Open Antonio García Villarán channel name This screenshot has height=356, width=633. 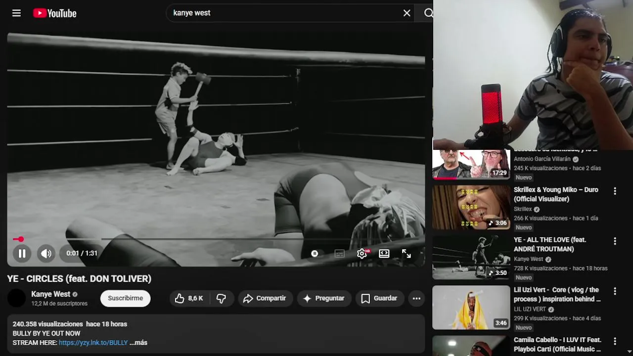tap(542, 159)
